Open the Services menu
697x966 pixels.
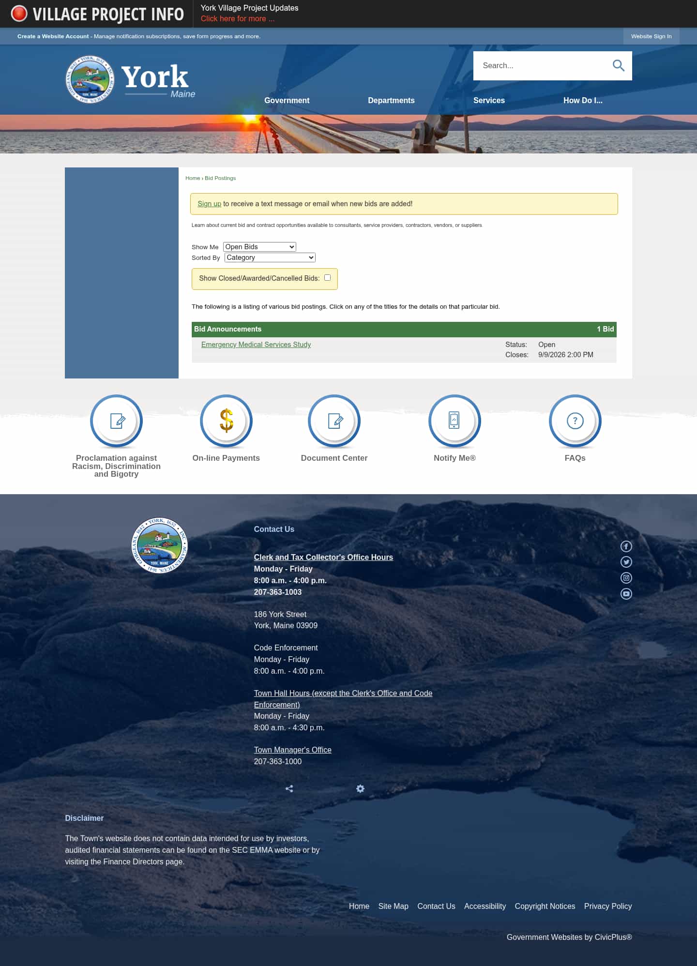coord(489,100)
